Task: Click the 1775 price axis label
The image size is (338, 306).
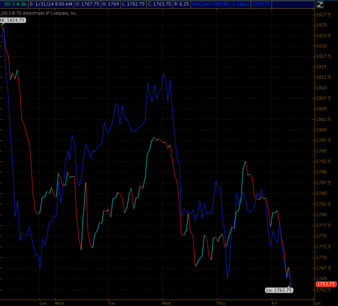Action: (321, 236)
